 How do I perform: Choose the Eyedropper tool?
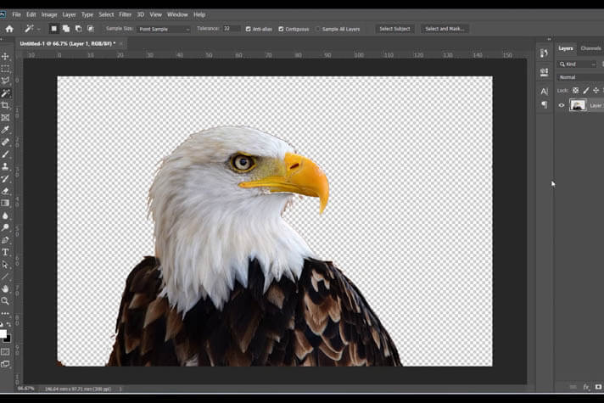pyautogui.click(x=5, y=130)
